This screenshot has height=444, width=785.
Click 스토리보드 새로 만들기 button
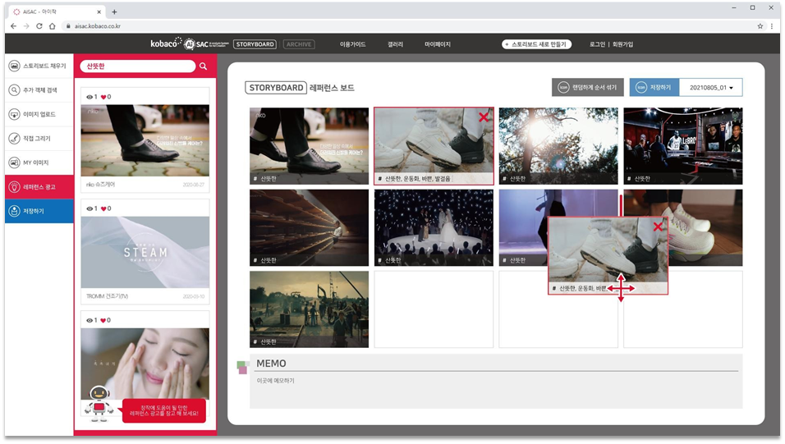pyautogui.click(x=536, y=44)
